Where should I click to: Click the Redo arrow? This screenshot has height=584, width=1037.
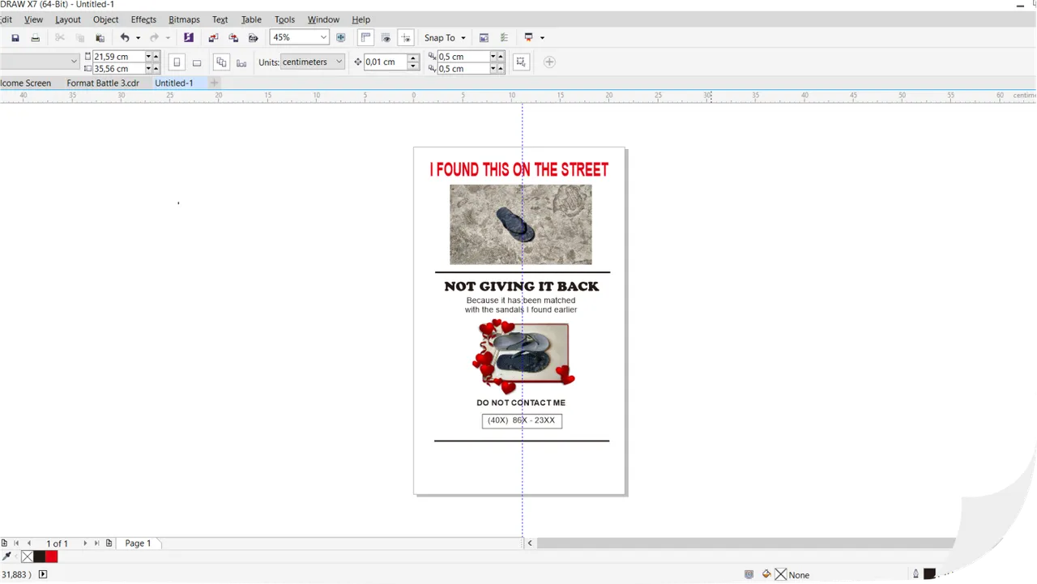154,38
